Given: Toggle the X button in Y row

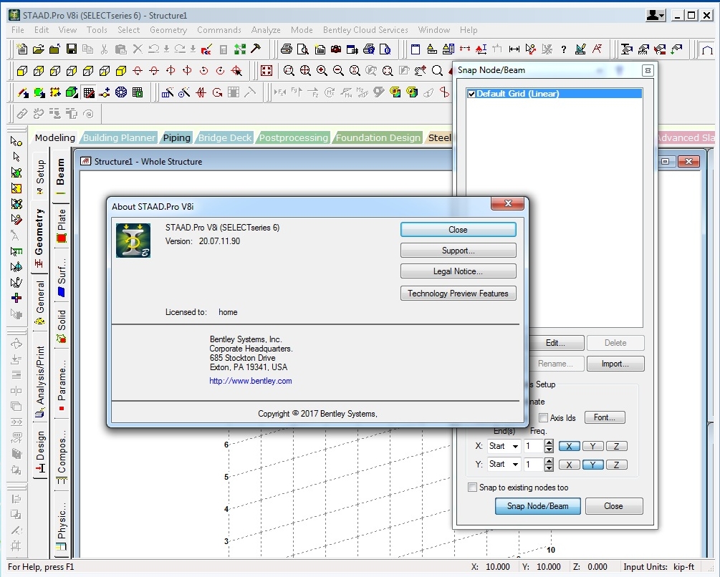Looking at the screenshot, I should (x=569, y=465).
